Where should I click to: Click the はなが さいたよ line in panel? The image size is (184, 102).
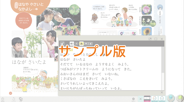click(x=73, y=59)
